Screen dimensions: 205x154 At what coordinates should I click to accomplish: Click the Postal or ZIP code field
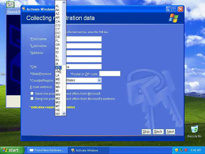pos(110,74)
